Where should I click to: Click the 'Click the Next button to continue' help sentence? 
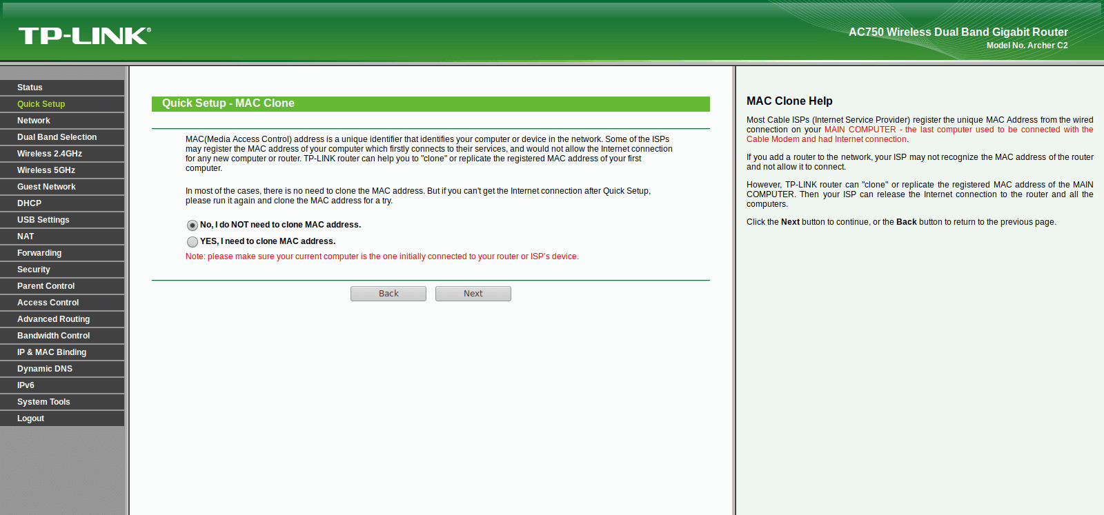[x=901, y=222]
